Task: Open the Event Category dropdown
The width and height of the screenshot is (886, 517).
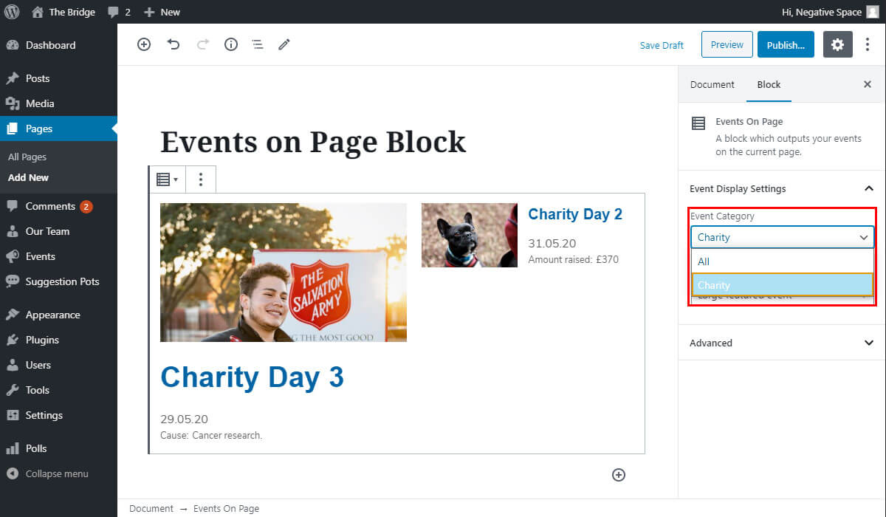Action: click(x=783, y=237)
